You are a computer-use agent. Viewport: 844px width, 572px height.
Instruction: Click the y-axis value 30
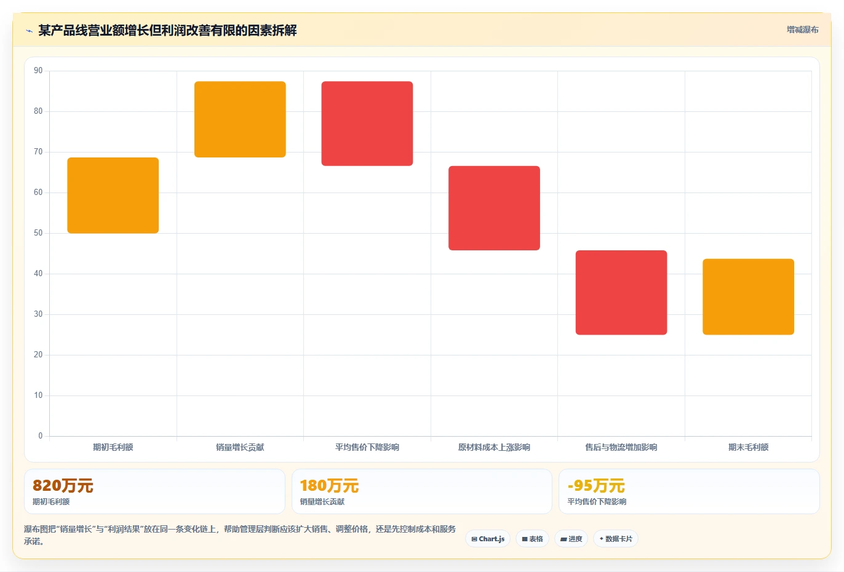pos(38,314)
